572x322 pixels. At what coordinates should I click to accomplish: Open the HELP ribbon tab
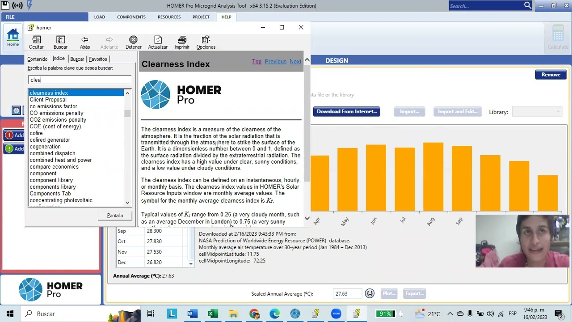point(226,17)
